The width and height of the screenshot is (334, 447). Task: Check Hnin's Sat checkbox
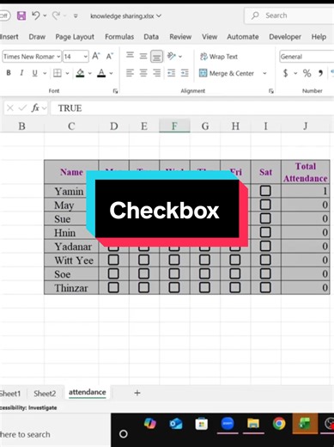click(265, 232)
